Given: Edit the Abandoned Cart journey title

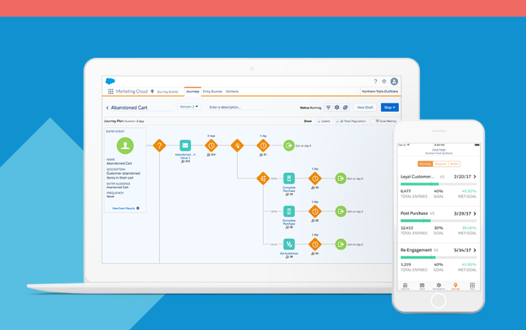Looking at the screenshot, I should click(129, 108).
